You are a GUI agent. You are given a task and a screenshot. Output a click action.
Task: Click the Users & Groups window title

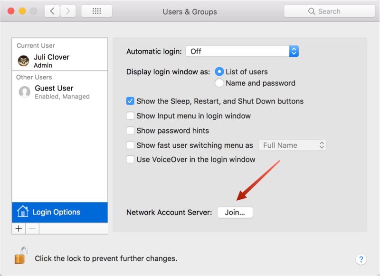click(x=190, y=11)
